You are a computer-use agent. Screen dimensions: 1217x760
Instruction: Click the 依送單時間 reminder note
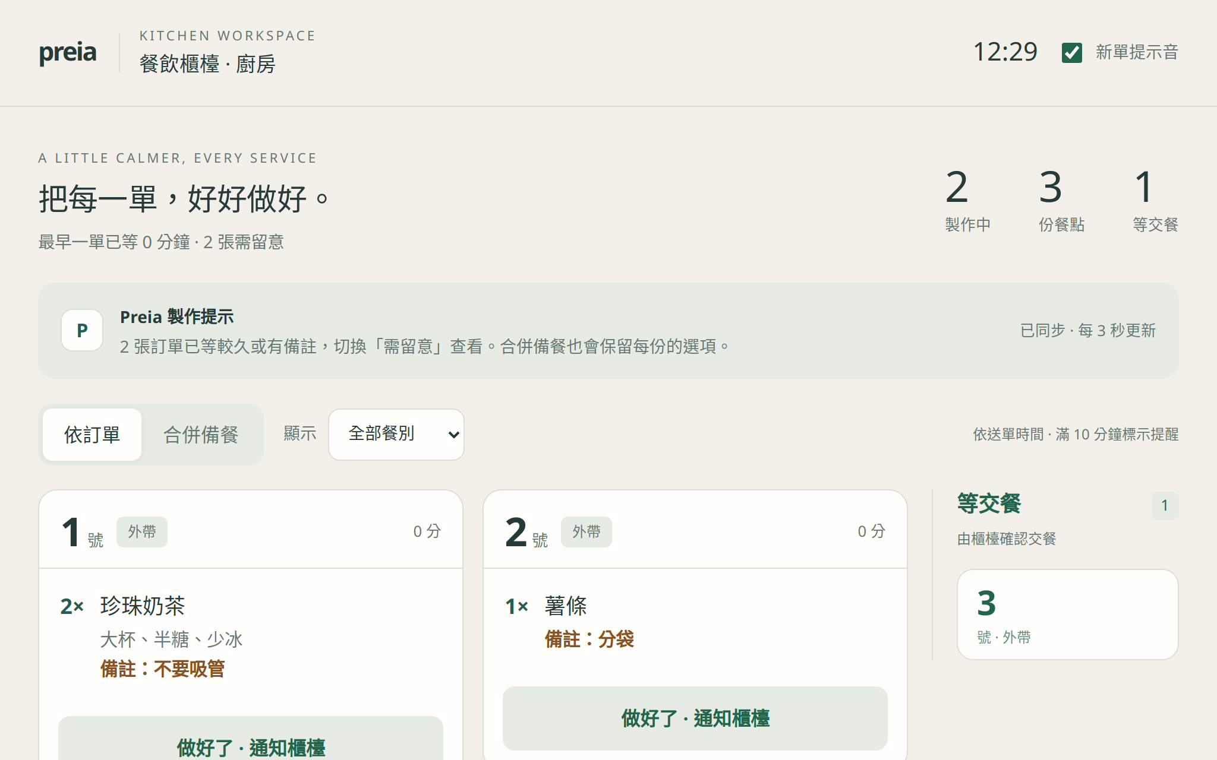click(x=1076, y=434)
